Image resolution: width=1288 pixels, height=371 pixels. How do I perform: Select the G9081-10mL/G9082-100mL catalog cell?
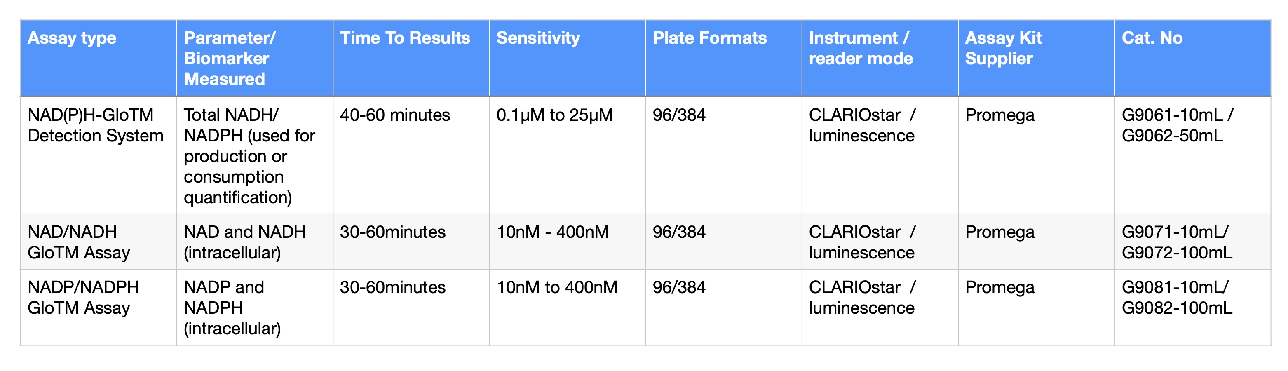pyautogui.click(x=1176, y=297)
